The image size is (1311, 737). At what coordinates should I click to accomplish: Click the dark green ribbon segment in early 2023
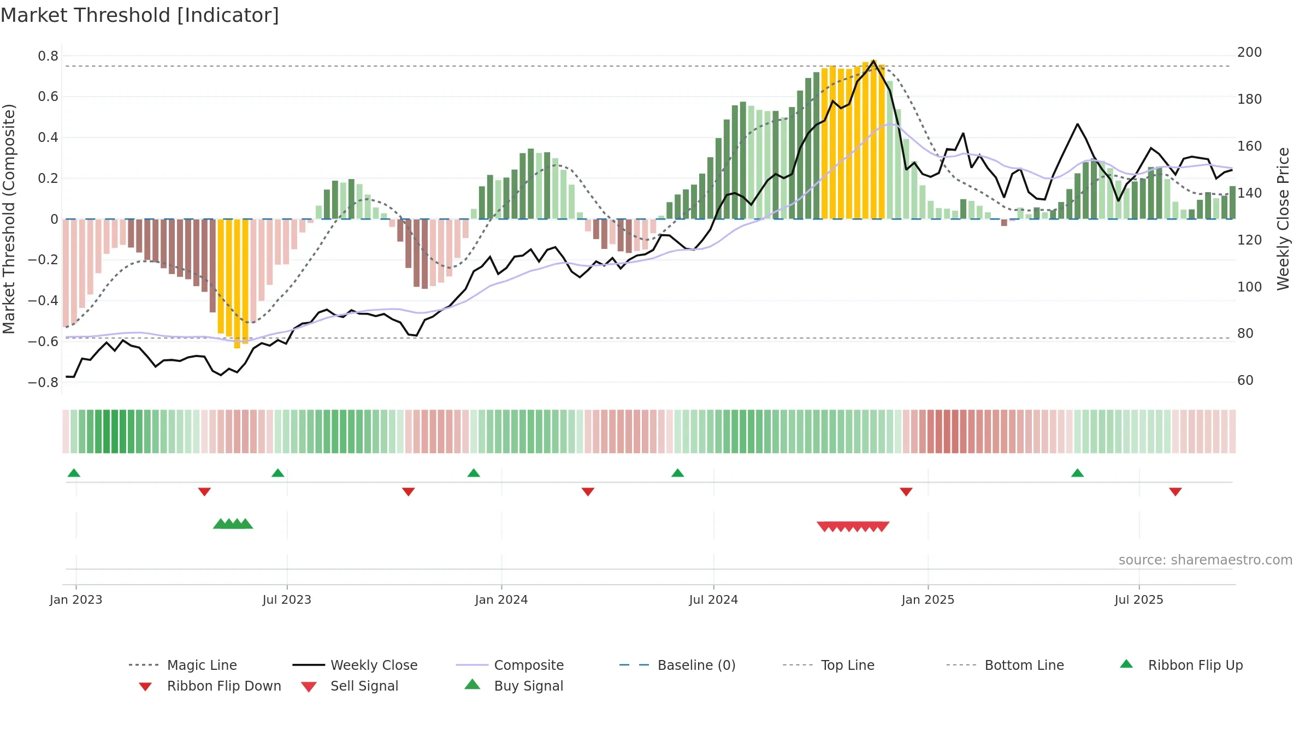point(111,431)
